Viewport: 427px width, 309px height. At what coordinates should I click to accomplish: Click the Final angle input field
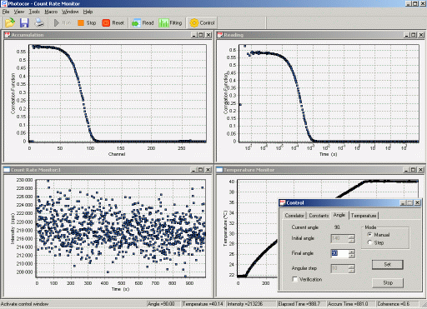click(x=339, y=253)
